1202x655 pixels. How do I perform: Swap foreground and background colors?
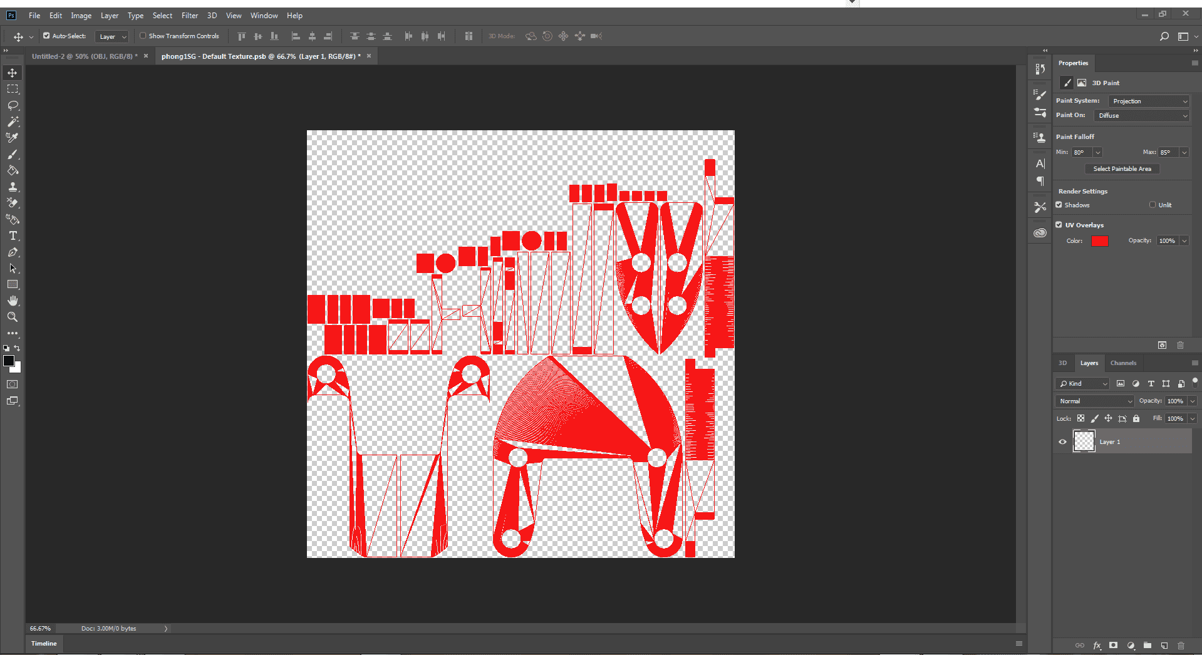tap(17, 348)
